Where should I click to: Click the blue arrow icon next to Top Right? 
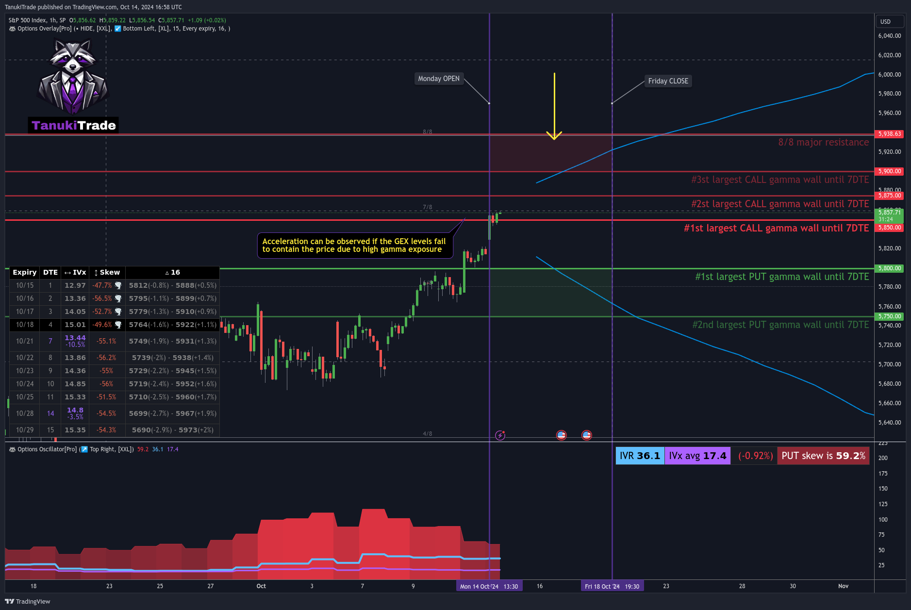(84, 449)
